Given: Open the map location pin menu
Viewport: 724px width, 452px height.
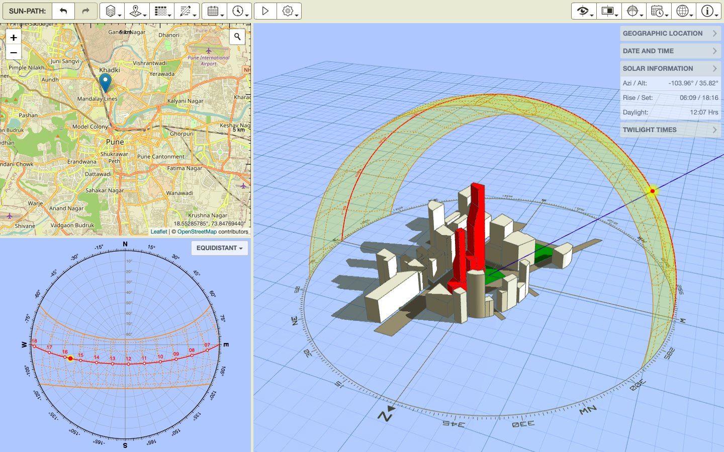Looking at the screenshot, I should tap(137, 11).
